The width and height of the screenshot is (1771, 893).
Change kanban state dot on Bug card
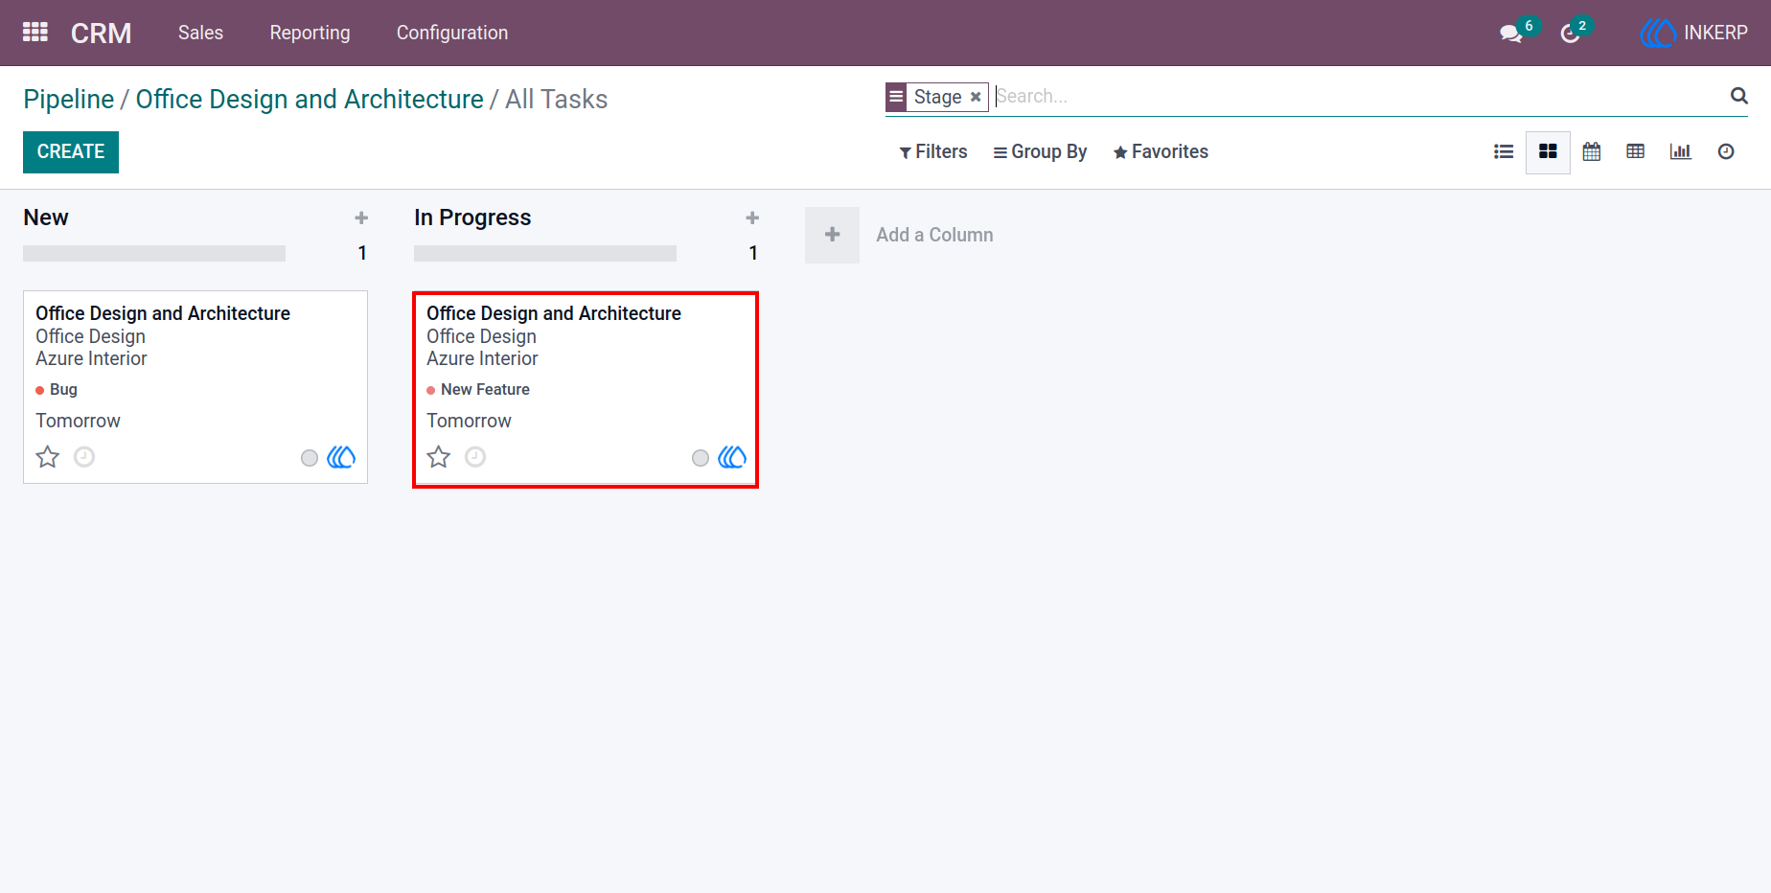point(310,458)
